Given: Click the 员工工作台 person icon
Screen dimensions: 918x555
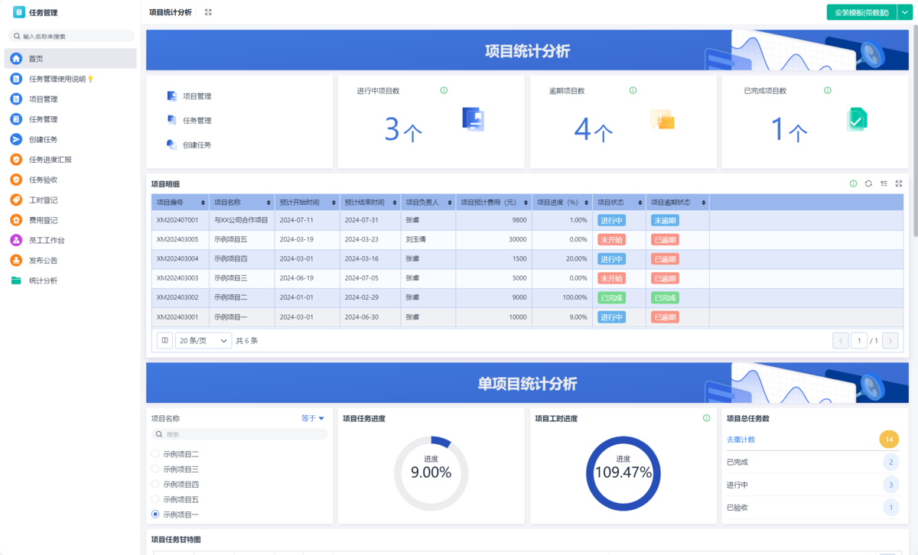Looking at the screenshot, I should click(x=16, y=240).
